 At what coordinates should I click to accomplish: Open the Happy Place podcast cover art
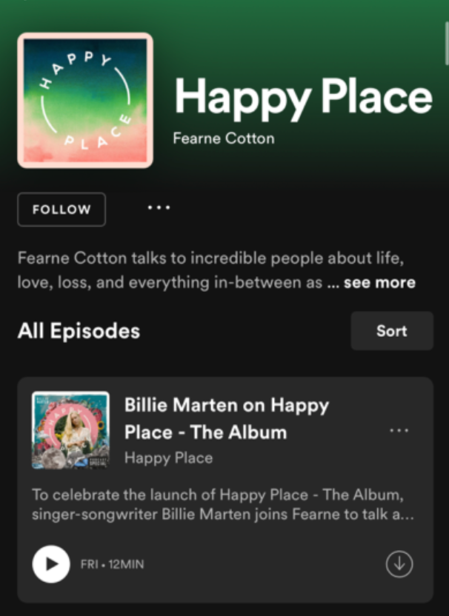coord(85,101)
